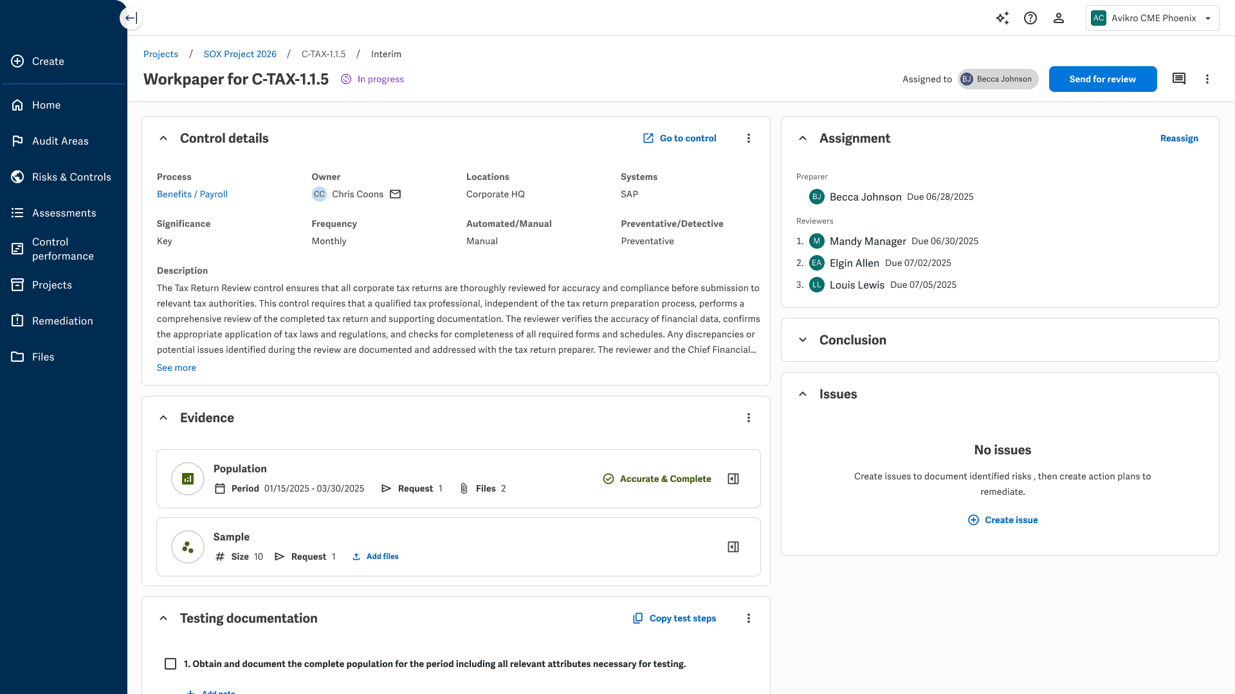
Task: Click See more under description
Action: point(176,368)
